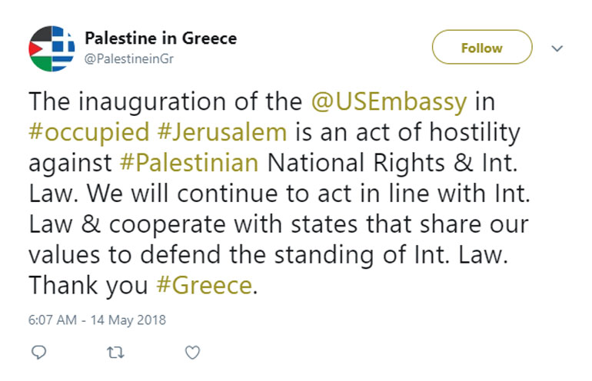Click the Greek flag half of the avatar
Image resolution: width=592 pixels, height=381 pixels.
click(x=63, y=48)
